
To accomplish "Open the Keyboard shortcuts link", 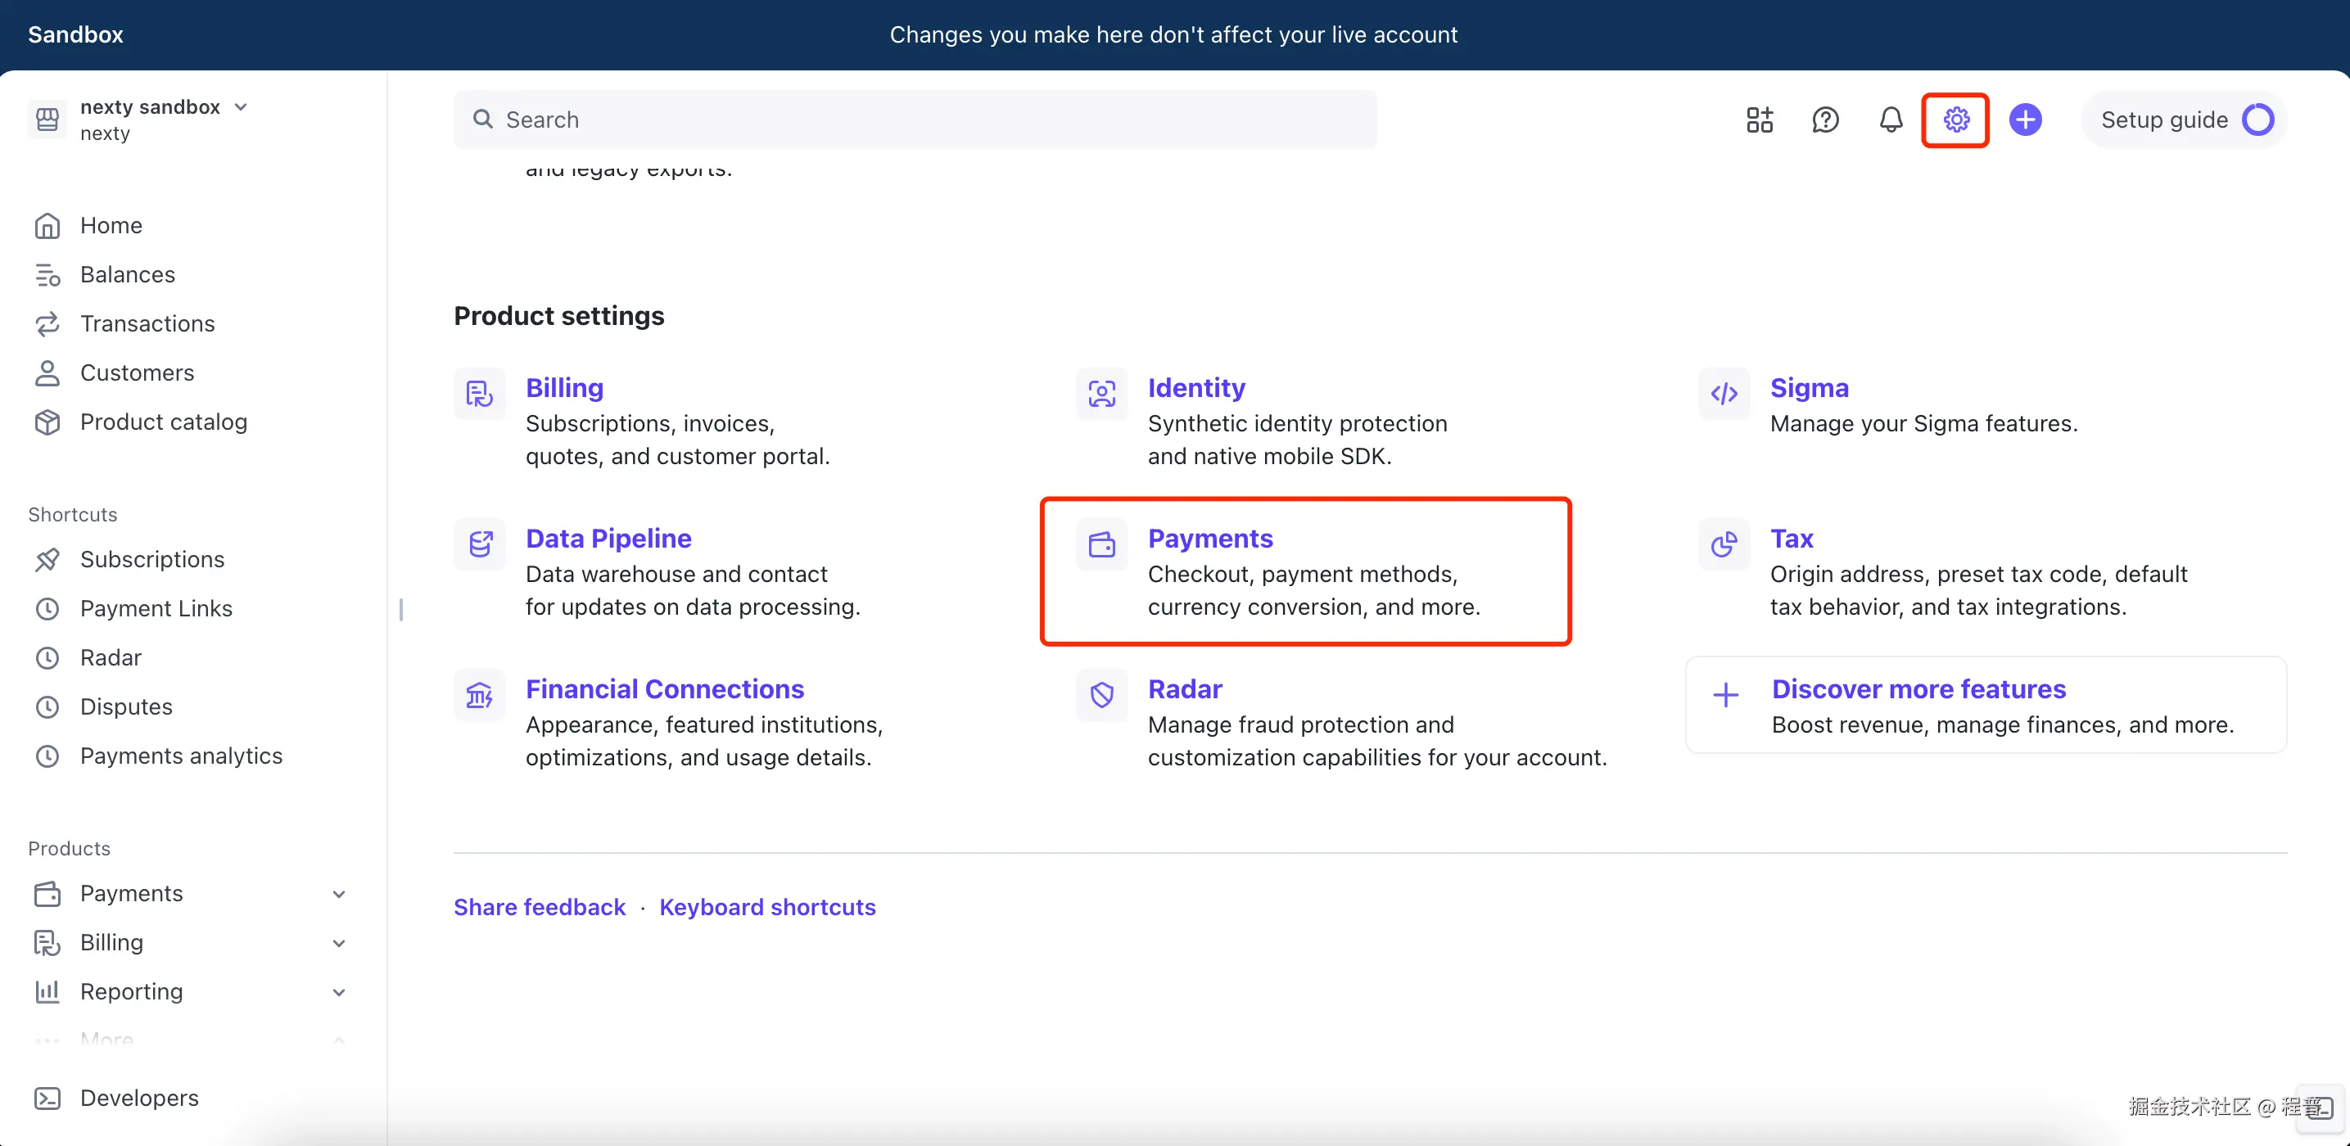I will (767, 906).
